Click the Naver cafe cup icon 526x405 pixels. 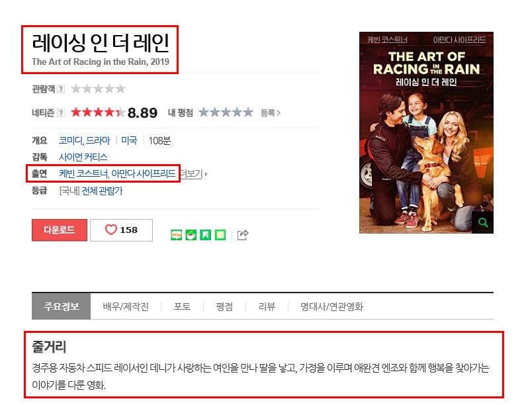click(191, 235)
